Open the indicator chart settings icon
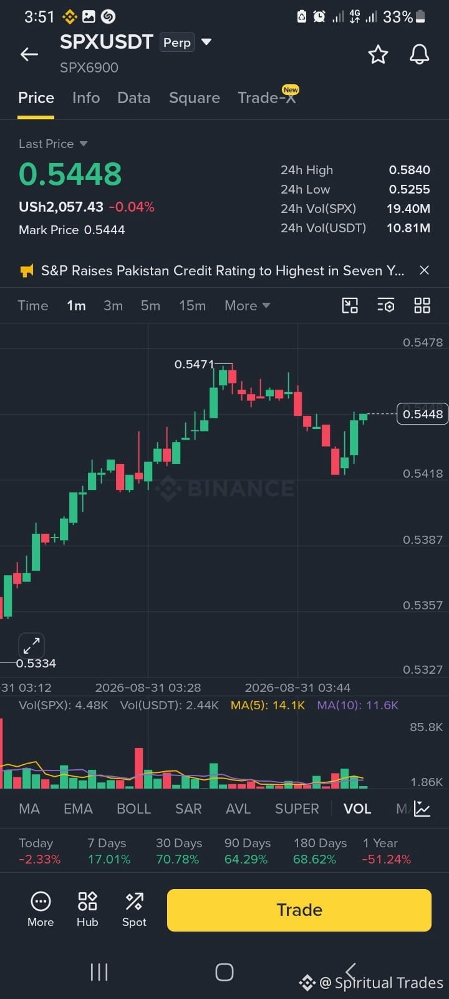Screen dimensions: 449x999 coord(422,809)
